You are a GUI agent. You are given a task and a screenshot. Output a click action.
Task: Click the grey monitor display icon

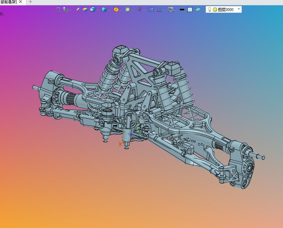pos(170,9)
